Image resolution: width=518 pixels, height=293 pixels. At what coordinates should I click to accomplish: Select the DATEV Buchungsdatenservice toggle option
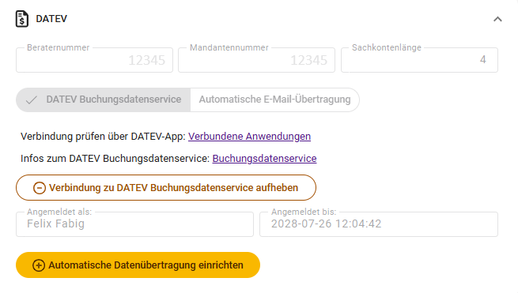pyautogui.click(x=103, y=100)
